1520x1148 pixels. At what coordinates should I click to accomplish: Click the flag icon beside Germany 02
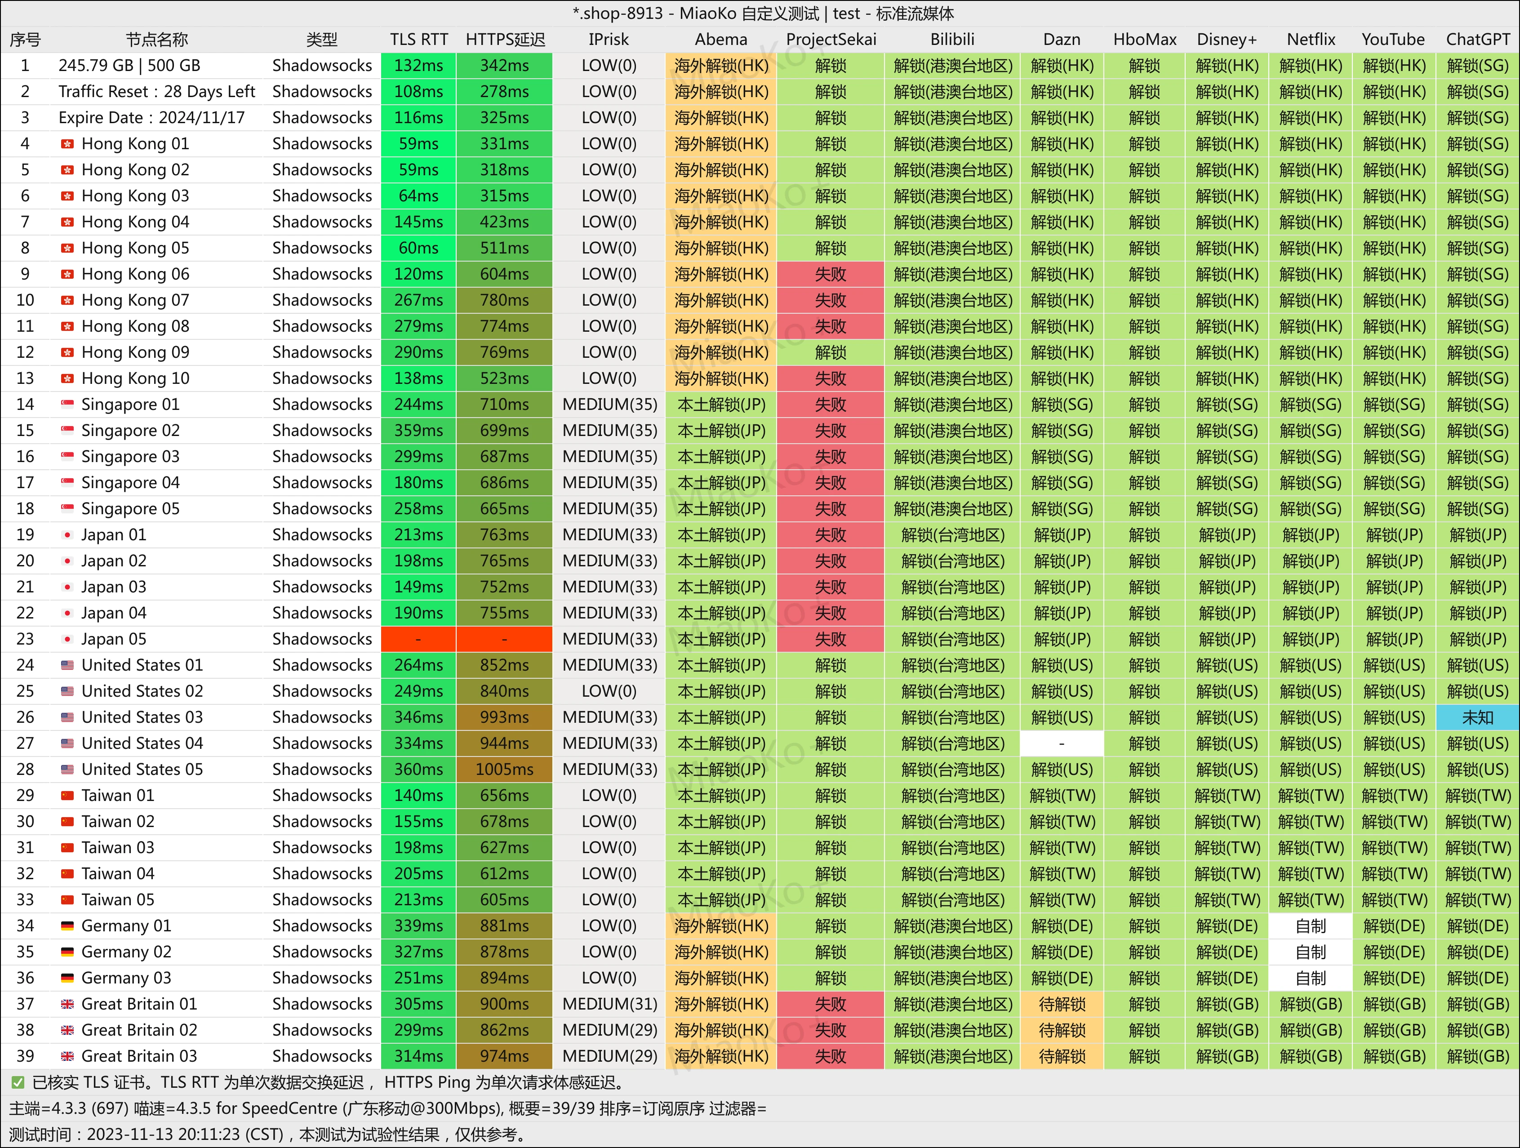pos(67,952)
